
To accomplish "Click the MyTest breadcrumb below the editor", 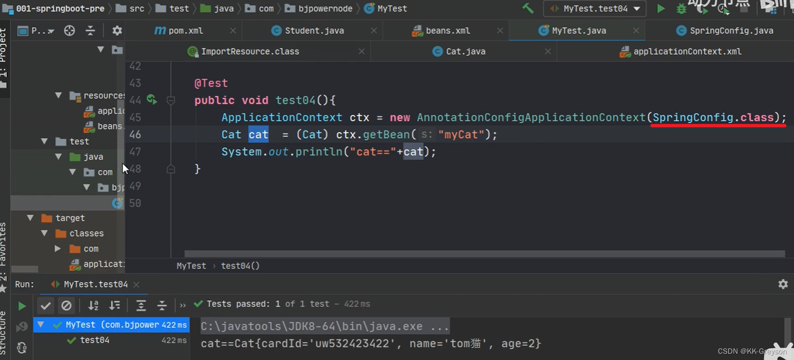I will pyautogui.click(x=191, y=266).
